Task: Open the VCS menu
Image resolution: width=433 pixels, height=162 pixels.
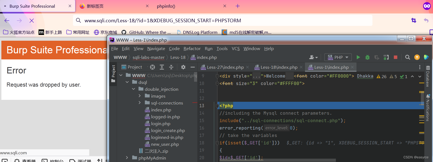Action: click(x=236, y=49)
